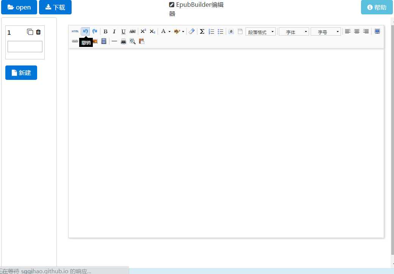The height and width of the screenshot is (274, 394).
Task: Toggle subscript formatting
Action: coord(153,31)
